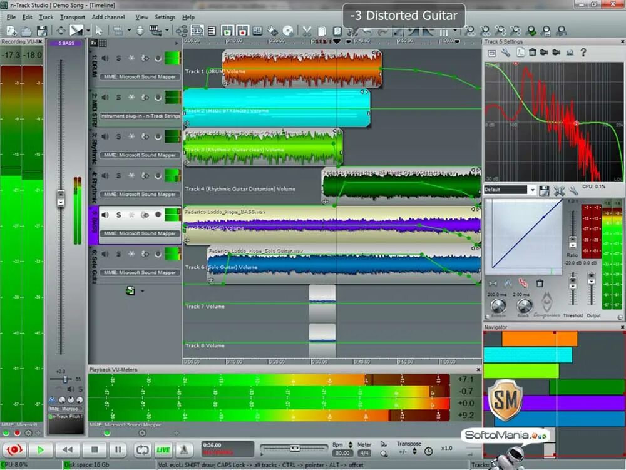Click the Rewind button
The image size is (626, 470).
pyautogui.click(x=67, y=449)
